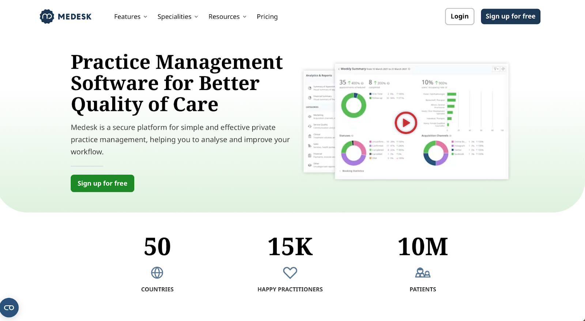This screenshot has width=585, height=321.
Task: Expand the Features dropdown menu
Action: click(131, 16)
